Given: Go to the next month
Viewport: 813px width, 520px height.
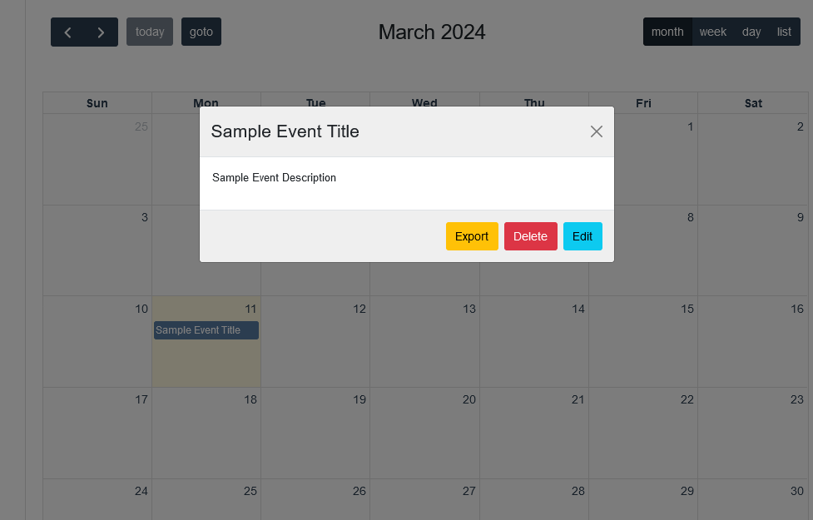Looking at the screenshot, I should tap(101, 32).
